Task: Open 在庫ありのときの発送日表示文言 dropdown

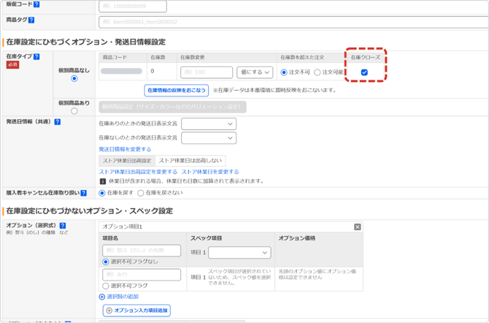Action: click(209, 123)
